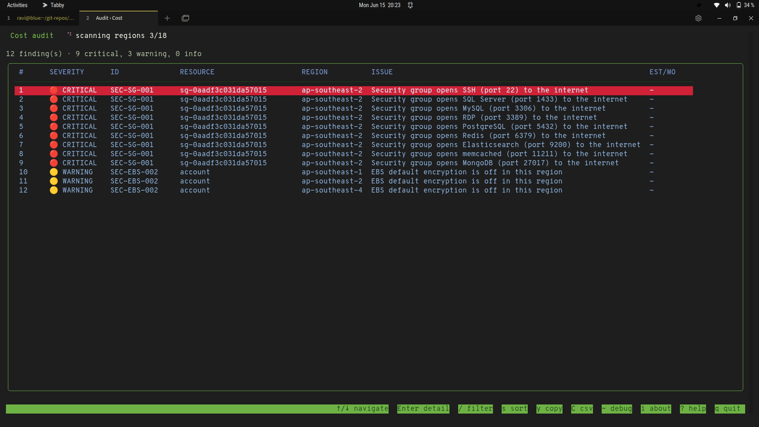Click the row number 9 cell
The image size is (759, 427).
pos(21,163)
